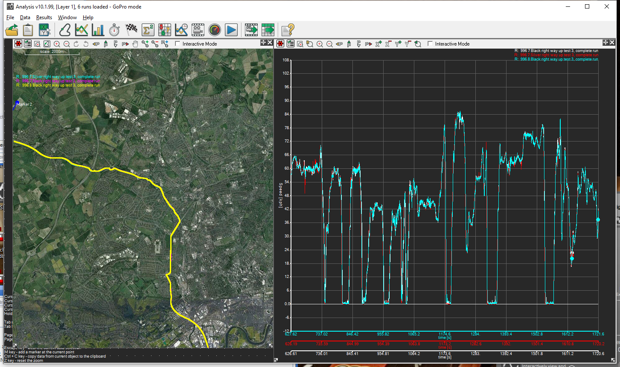
Task: Open the File menu
Action: [10, 17]
